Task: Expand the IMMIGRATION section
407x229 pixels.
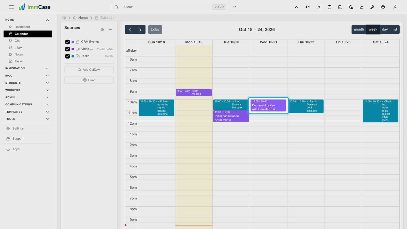Action: 27,68
